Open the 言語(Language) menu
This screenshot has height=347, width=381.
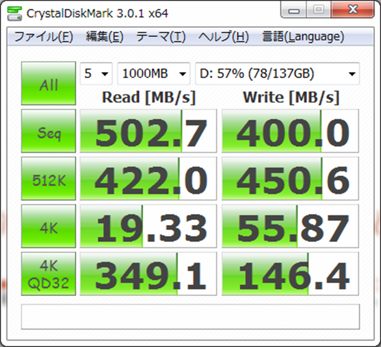pyautogui.click(x=303, y=37)
